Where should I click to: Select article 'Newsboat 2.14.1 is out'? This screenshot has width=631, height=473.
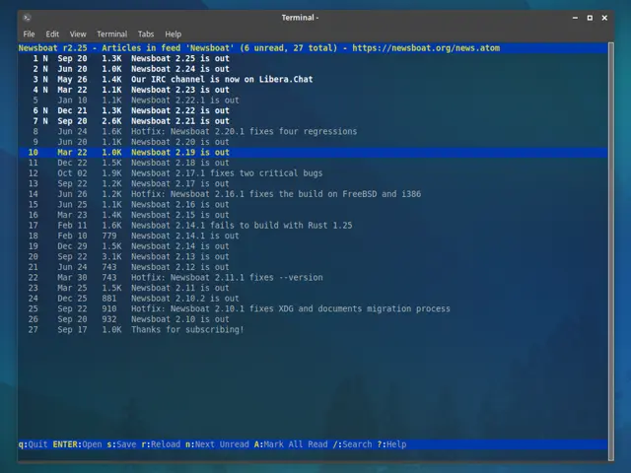185,236
